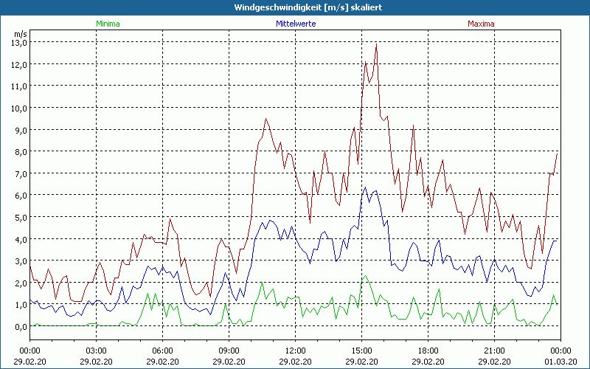Click the 18:00 time axis label
590x369 pixels.
point(428,351)
